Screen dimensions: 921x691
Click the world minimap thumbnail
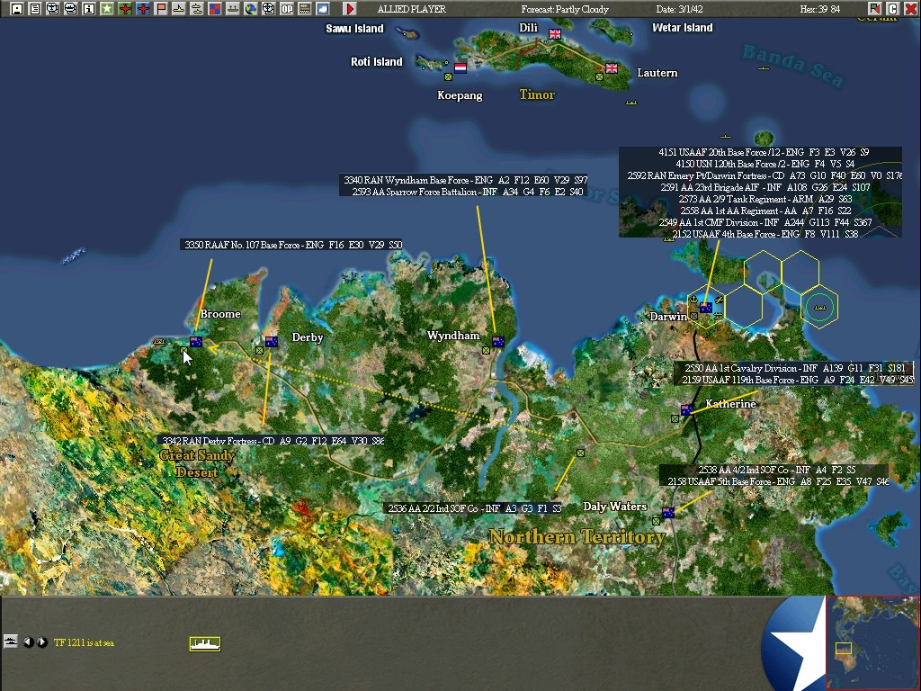click(872, 642)
